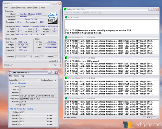Click the CPUID value in Core Temp
This screenshot has height=129, width=162.
38,87
